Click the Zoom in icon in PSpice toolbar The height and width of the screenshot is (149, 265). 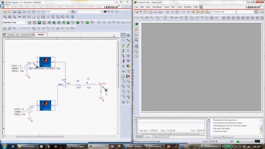[137, 17]
